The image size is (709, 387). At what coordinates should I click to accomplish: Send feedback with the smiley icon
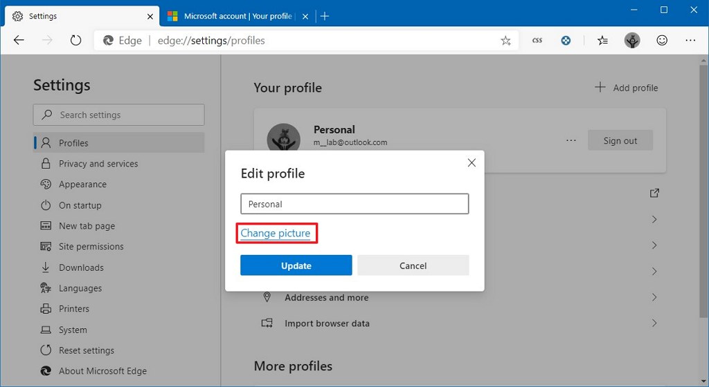pos(661,40)
